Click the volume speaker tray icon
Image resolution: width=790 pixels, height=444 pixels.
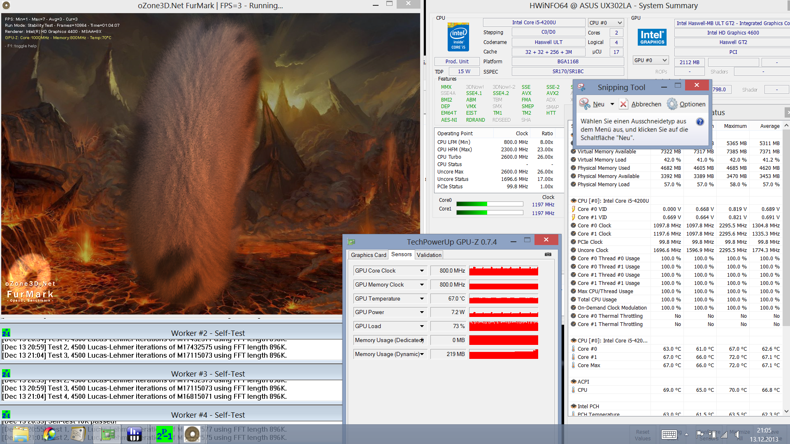click(736, 434)
